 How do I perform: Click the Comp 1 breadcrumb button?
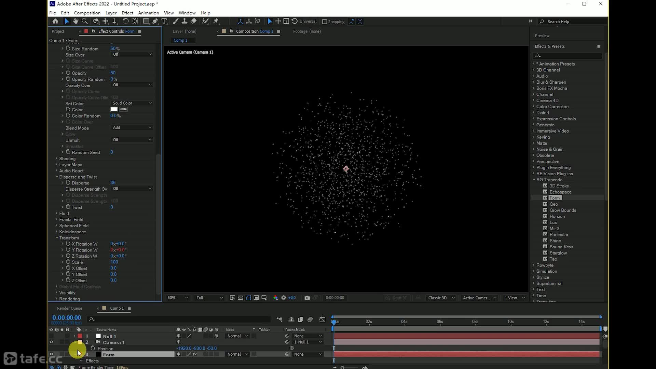pos(180,40)
